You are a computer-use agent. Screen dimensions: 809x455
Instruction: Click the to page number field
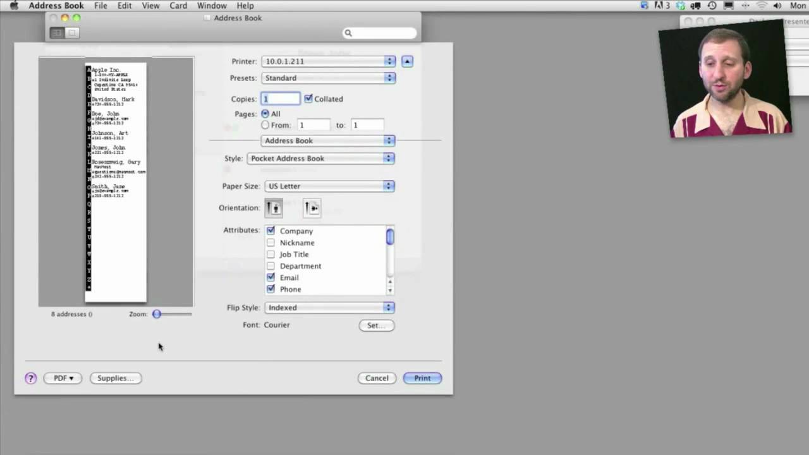pyautogui.click(x=367, y=125)
